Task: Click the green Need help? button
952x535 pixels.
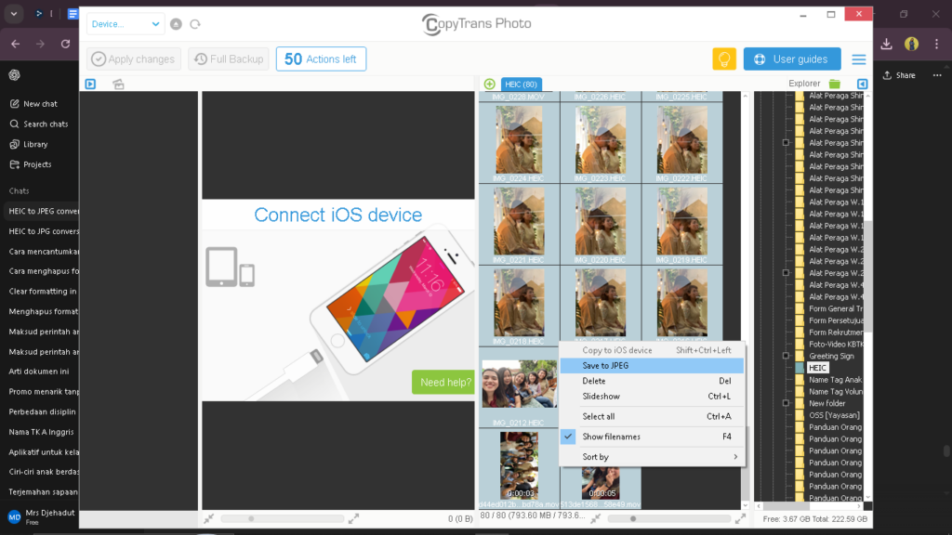Action: tap(443, 382)
